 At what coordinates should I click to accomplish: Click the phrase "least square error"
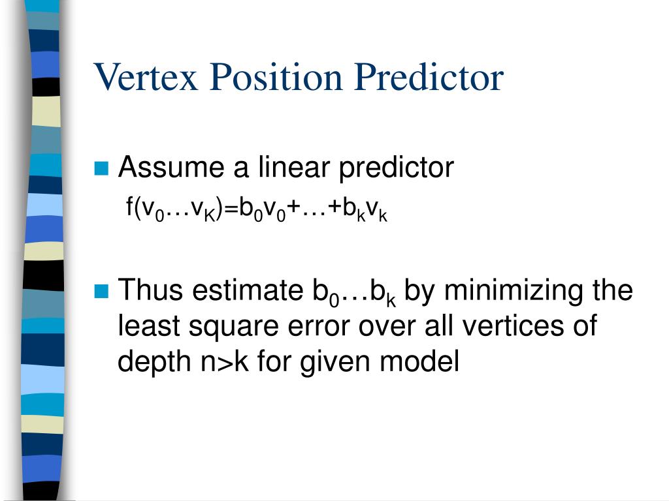(233, 327)
